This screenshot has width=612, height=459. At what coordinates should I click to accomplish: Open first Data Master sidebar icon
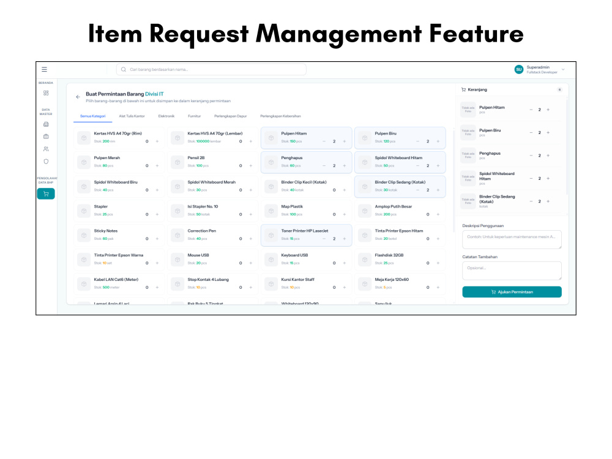click(x=46, y=124)
